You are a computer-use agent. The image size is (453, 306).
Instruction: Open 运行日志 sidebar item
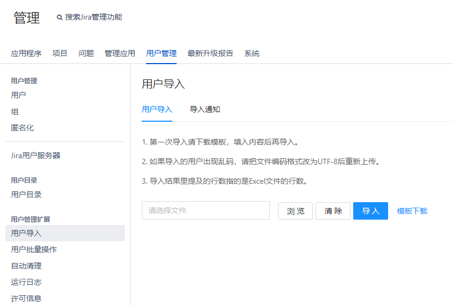click(26, 282)
